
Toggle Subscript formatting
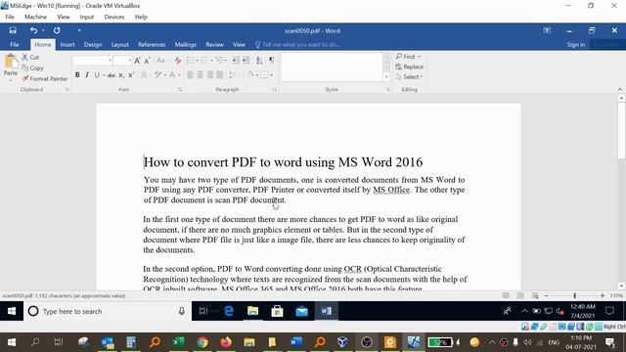point(121,75)
